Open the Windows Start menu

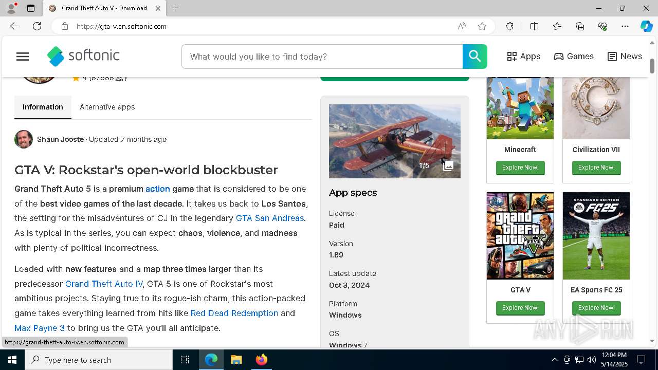pos(12,360)
